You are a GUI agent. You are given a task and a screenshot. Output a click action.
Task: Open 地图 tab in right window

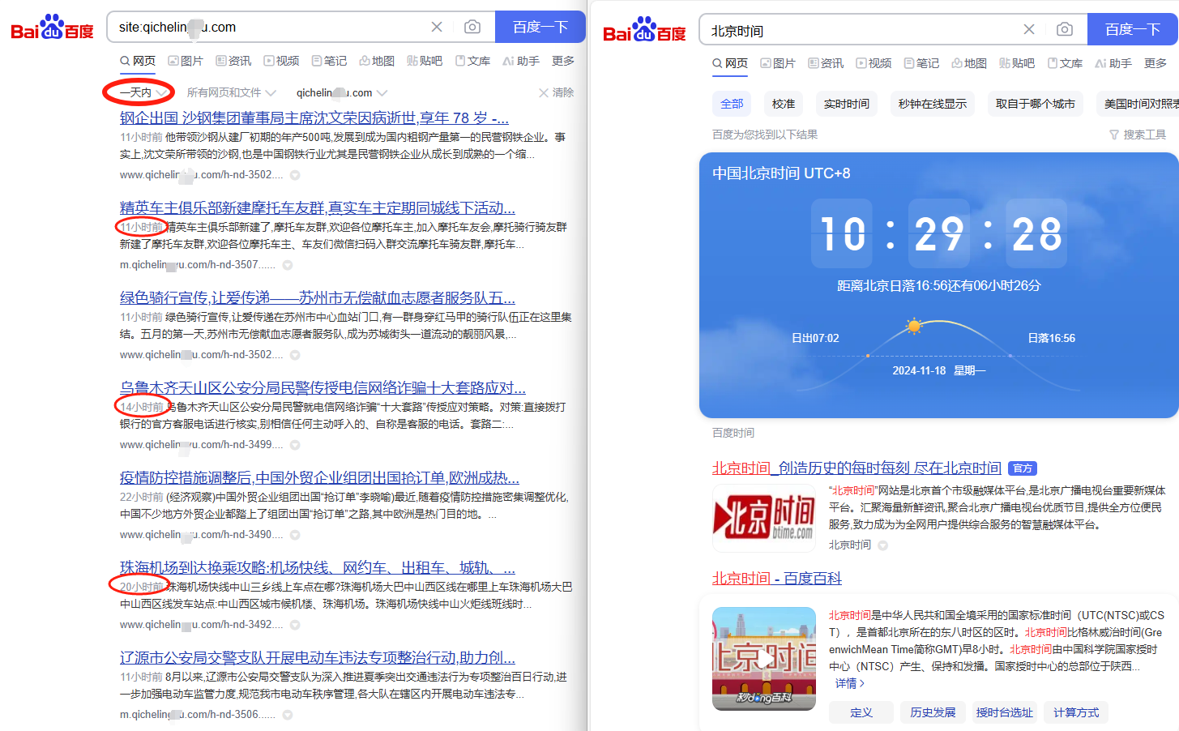(x=969, y=63)
